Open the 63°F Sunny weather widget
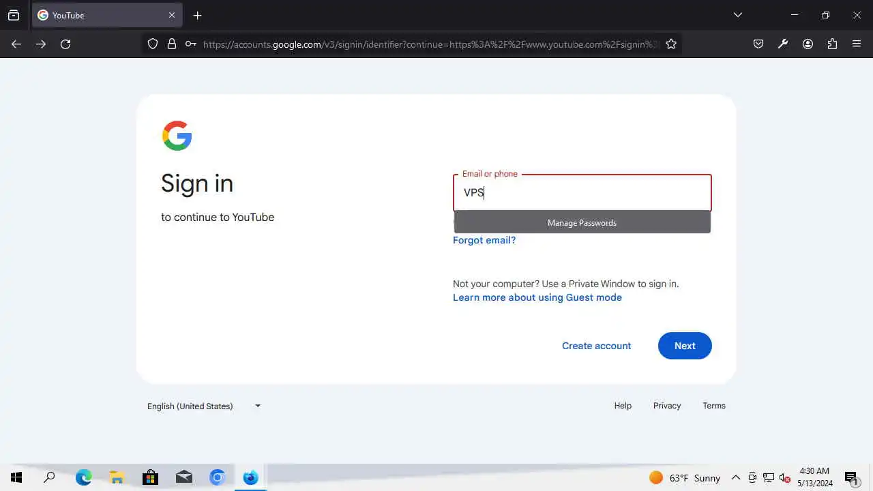This screenshot has width=873, height=491. click(x=685, y=478)
